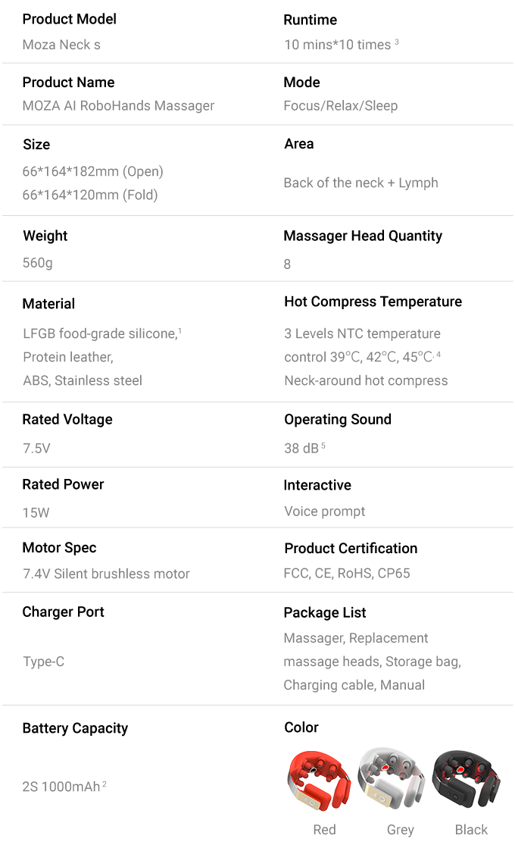515x851 pixels.
Task: Click FCC, CE, RoHS, CP65 certification text
Action: point(347,573)
